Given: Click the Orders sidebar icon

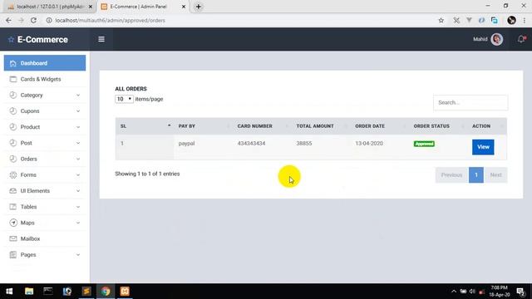Looking at the screenshot, I should point(13,159).
